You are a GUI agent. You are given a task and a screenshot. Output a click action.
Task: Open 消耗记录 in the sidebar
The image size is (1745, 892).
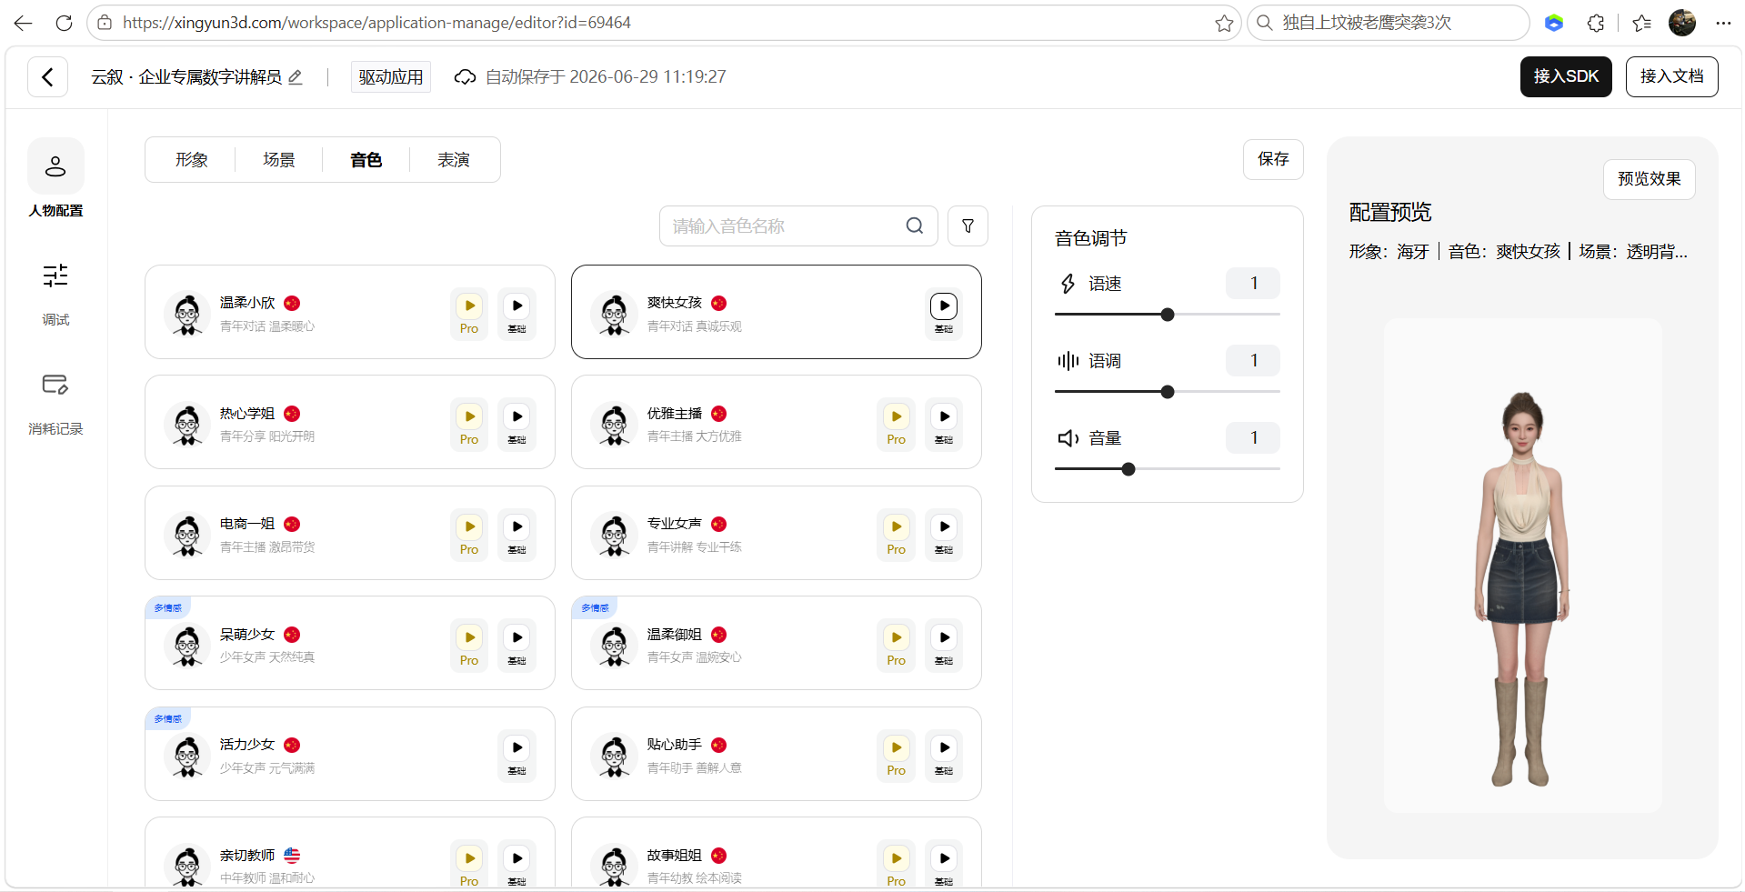click(x=55, y=403)
